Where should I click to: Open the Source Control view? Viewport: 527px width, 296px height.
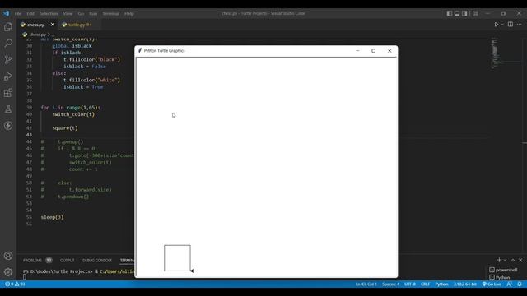click(8, 60)
